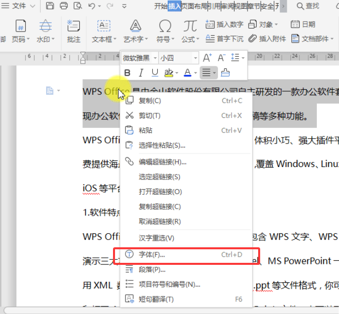Select the 插入 ribbon tab
Image resolution: width=339 pixels, height=314 pixels.
tap(174, 6)
